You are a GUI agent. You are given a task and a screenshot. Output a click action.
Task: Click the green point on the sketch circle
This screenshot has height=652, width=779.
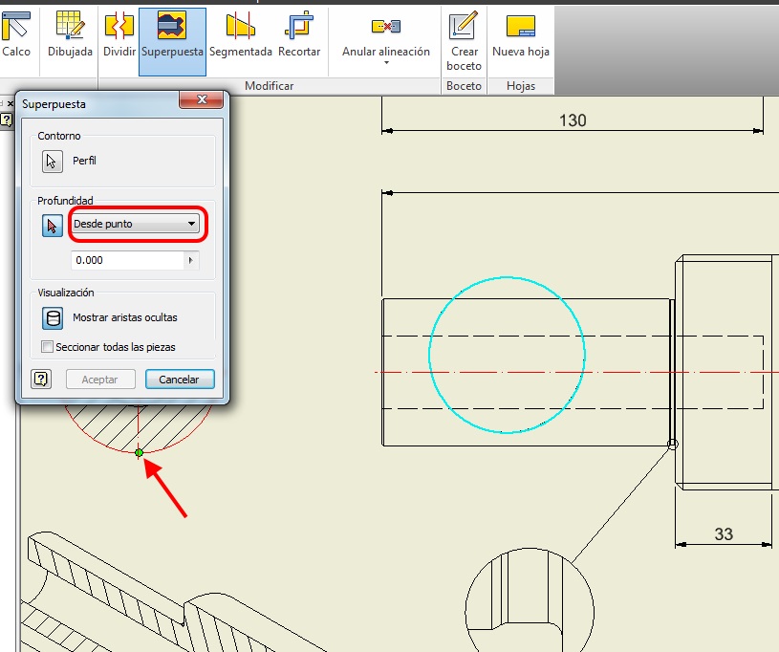(x=140, y=452)
